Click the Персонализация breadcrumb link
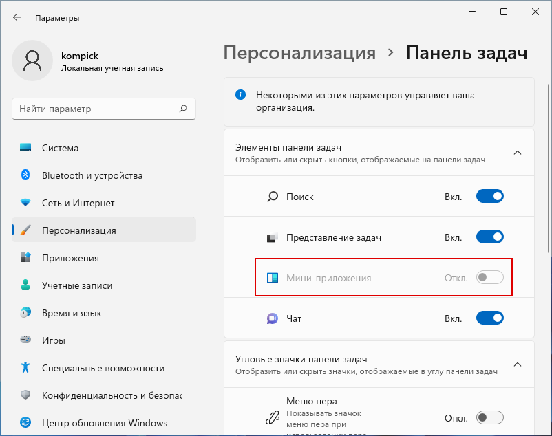Image resolution: width=552 pixels, height=436 pixels. tap(299, 53)
